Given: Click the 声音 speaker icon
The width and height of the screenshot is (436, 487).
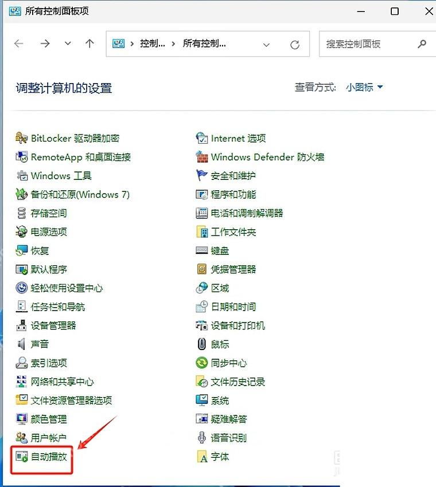Looking at the screenshot, I should 21,344.
